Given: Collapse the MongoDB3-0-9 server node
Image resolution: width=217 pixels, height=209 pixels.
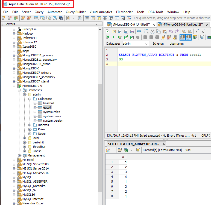Looking at the screenshot, I should 14,86.
